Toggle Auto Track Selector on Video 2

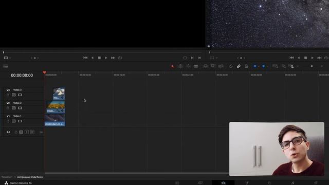click(14, 108)
